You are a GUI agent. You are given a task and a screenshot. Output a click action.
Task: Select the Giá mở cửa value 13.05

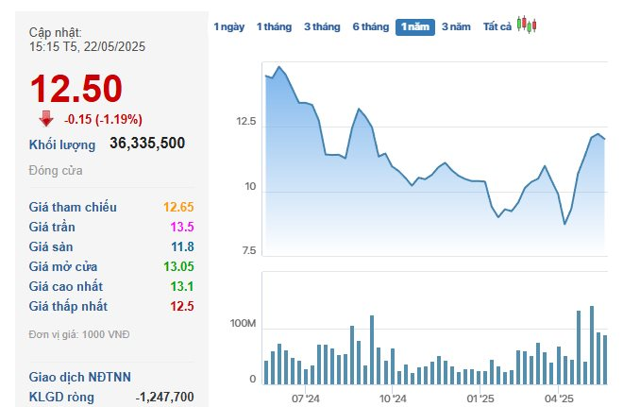coord(178,266)
